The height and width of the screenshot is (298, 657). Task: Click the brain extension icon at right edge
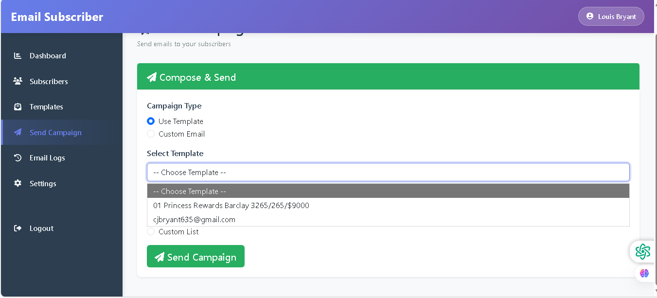[644, 273]
